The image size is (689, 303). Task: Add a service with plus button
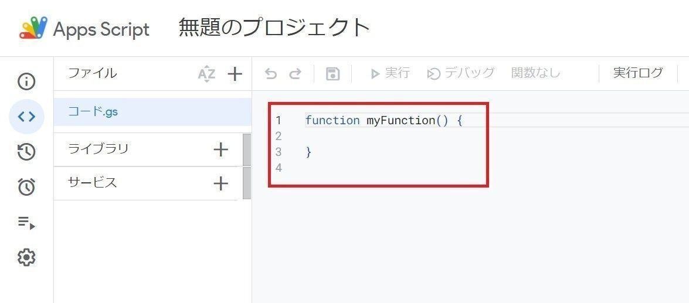tap(220, 183)
